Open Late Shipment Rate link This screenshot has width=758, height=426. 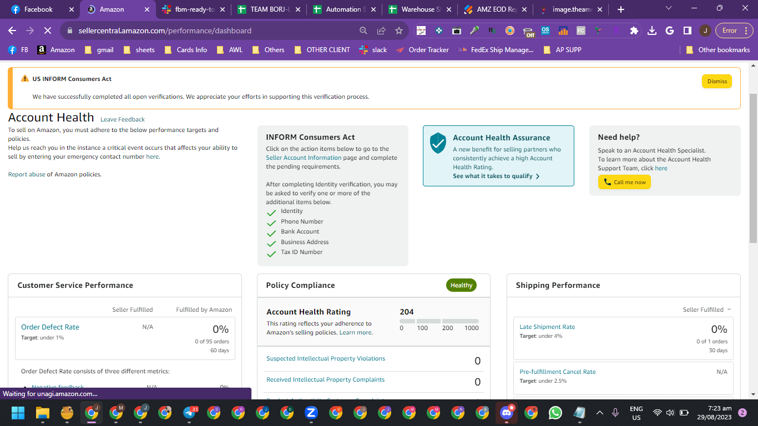coord(547,327)
